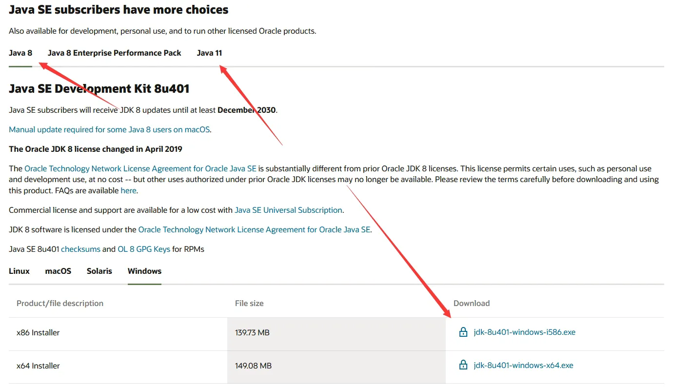Open the OL 8 GPG Keys link
673x389 pixels.
[x=144, y=249]
